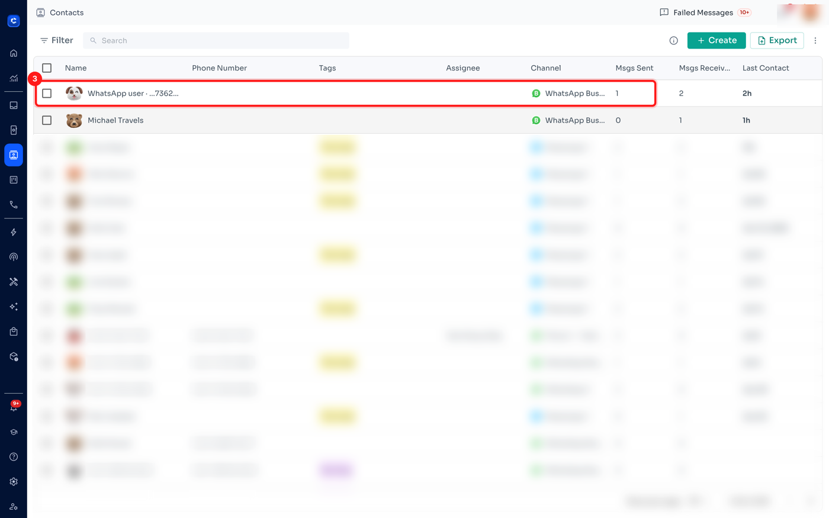The image size is (829, 518).
Task: Open the WhatsApp user · ...7362 contact name
Action: pos(133,93)
